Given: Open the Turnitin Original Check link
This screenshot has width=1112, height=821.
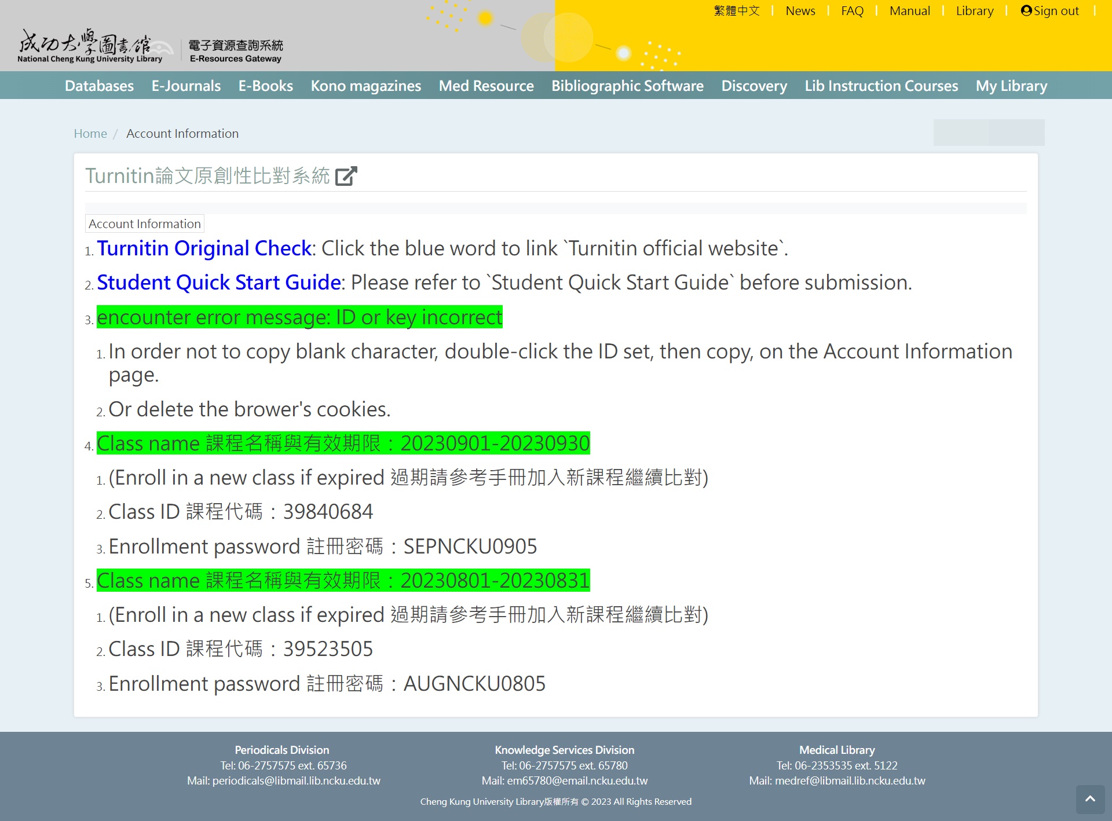Looking at the screenshot, I should tap(204, 248).
